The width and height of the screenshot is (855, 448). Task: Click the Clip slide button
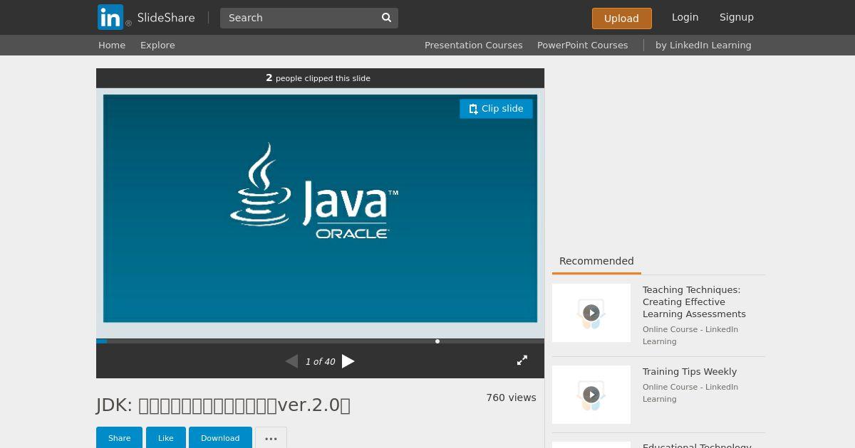pos(496,109)
